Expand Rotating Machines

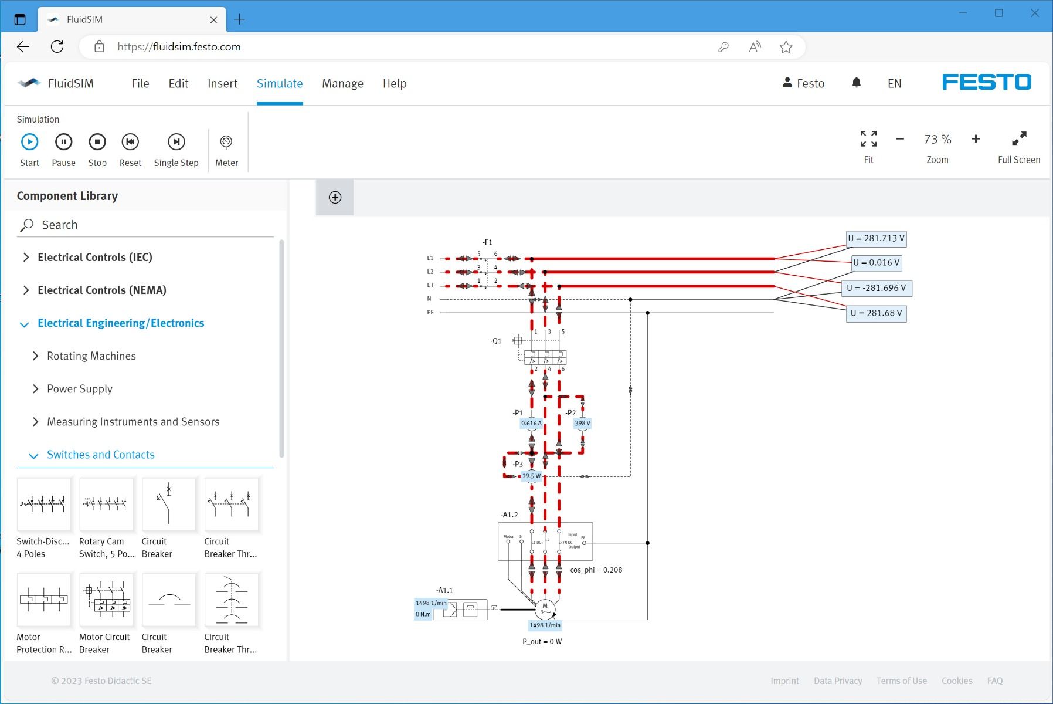click(84, 356)
